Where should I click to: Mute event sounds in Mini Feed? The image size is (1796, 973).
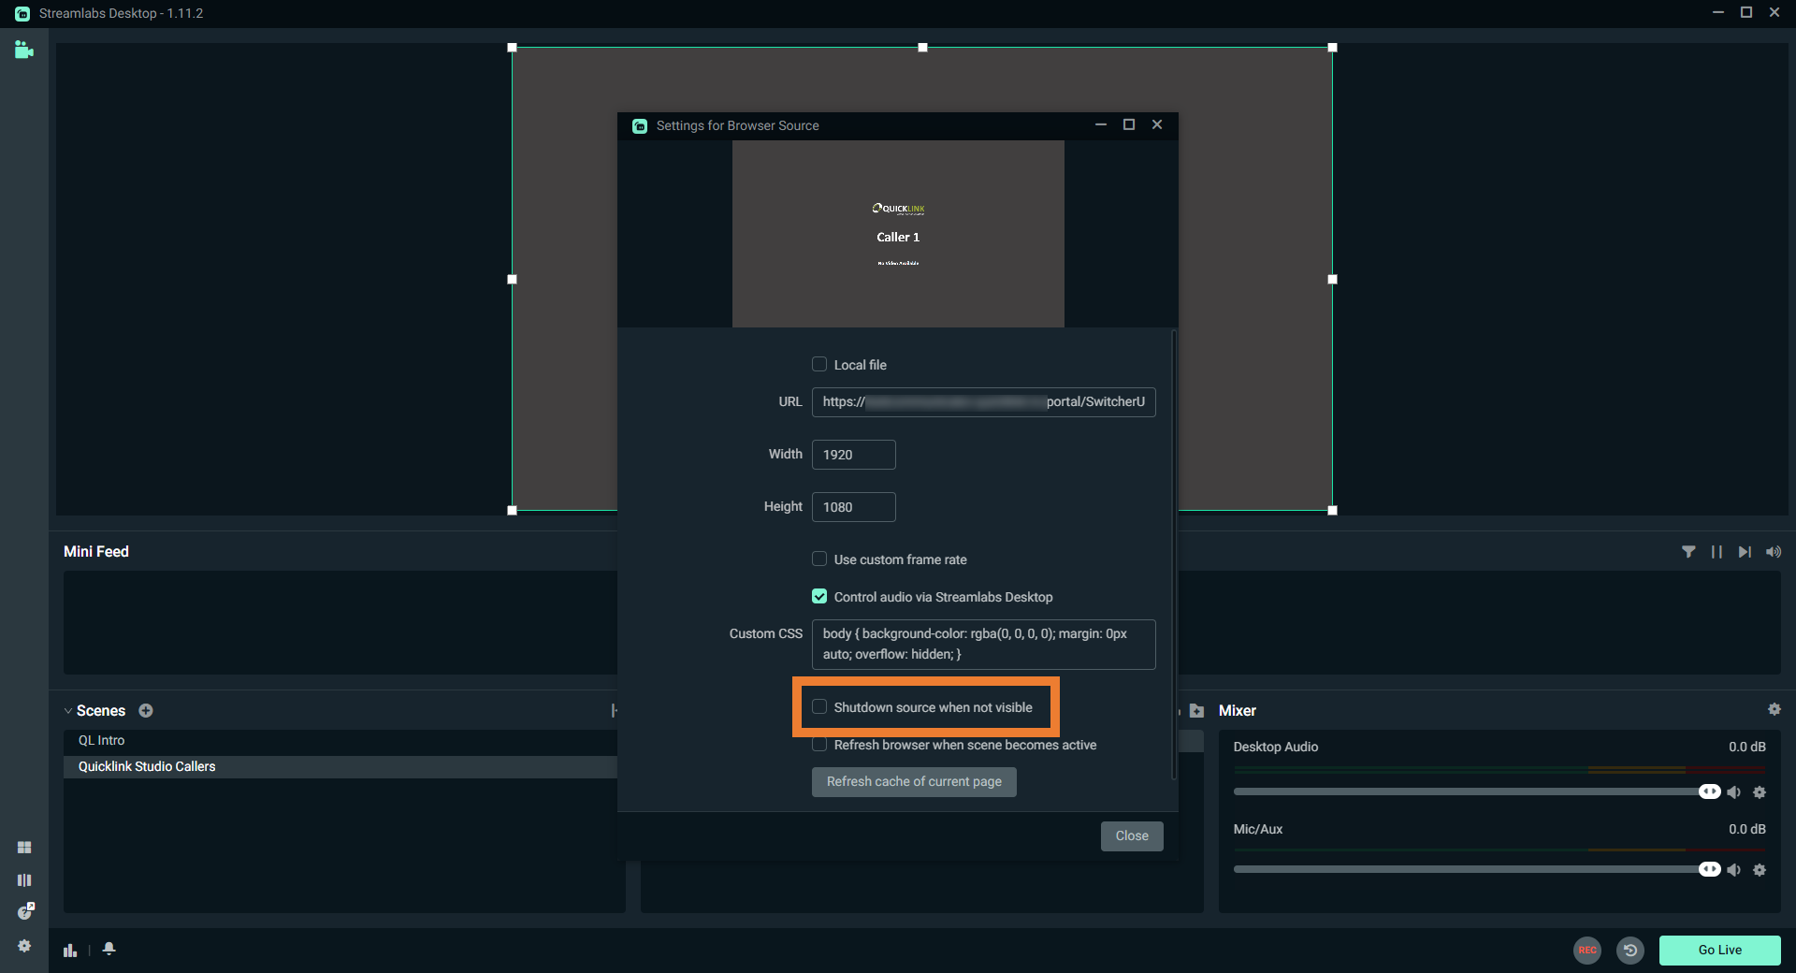click(x=1774, y=552)
